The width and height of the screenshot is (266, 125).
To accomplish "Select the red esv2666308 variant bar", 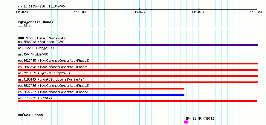I will tap(137, 70).
